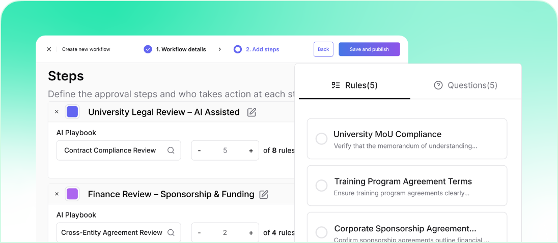Increase rule count for University Legal Review
Image resolution: width=558 pixels, height=243 pixels.
pos(251,150)
